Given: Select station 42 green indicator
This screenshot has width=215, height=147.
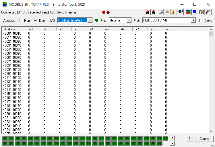Looking at the screenshot, I should pos(108,144).
